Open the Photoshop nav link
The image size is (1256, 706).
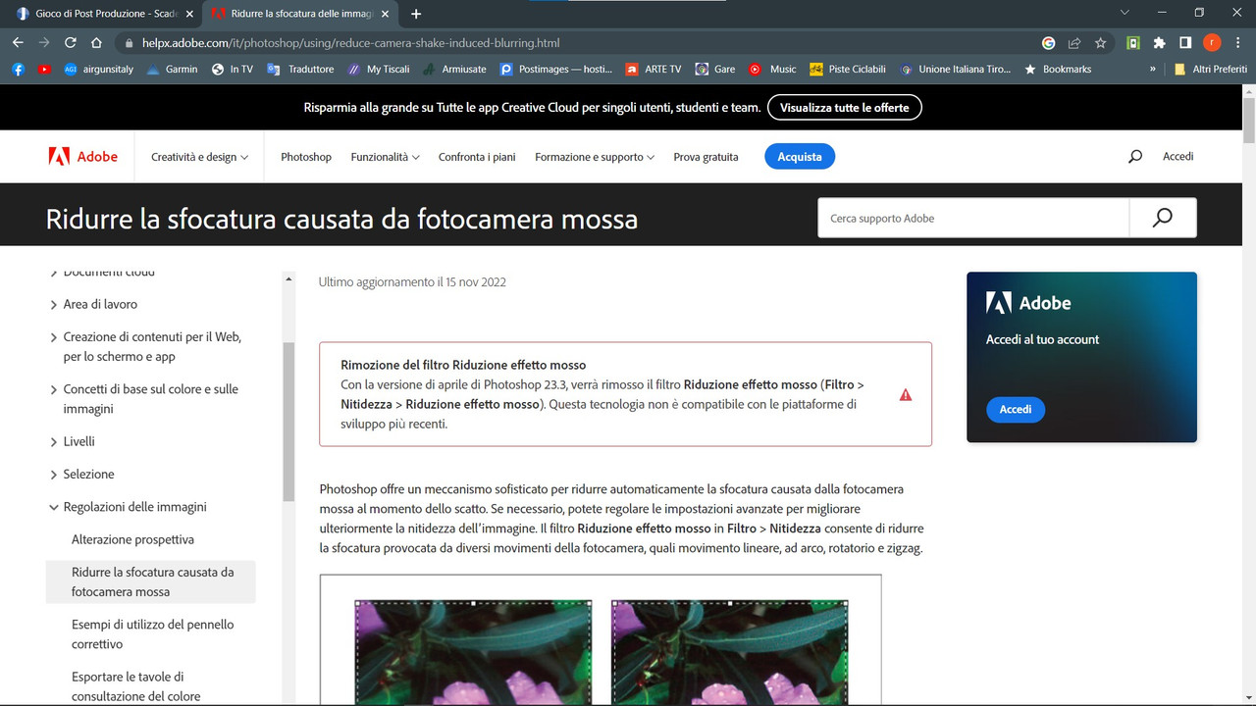(x=306, y=157)
